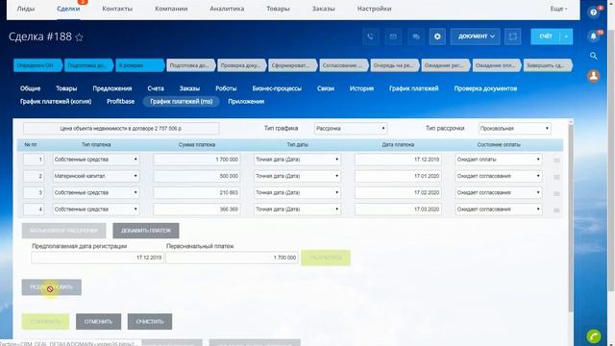The height and width of the screenshot is (346, 615).
Task: Click the Цена объекта недвижимости в договоре field
Action: (x=121, y=128)
